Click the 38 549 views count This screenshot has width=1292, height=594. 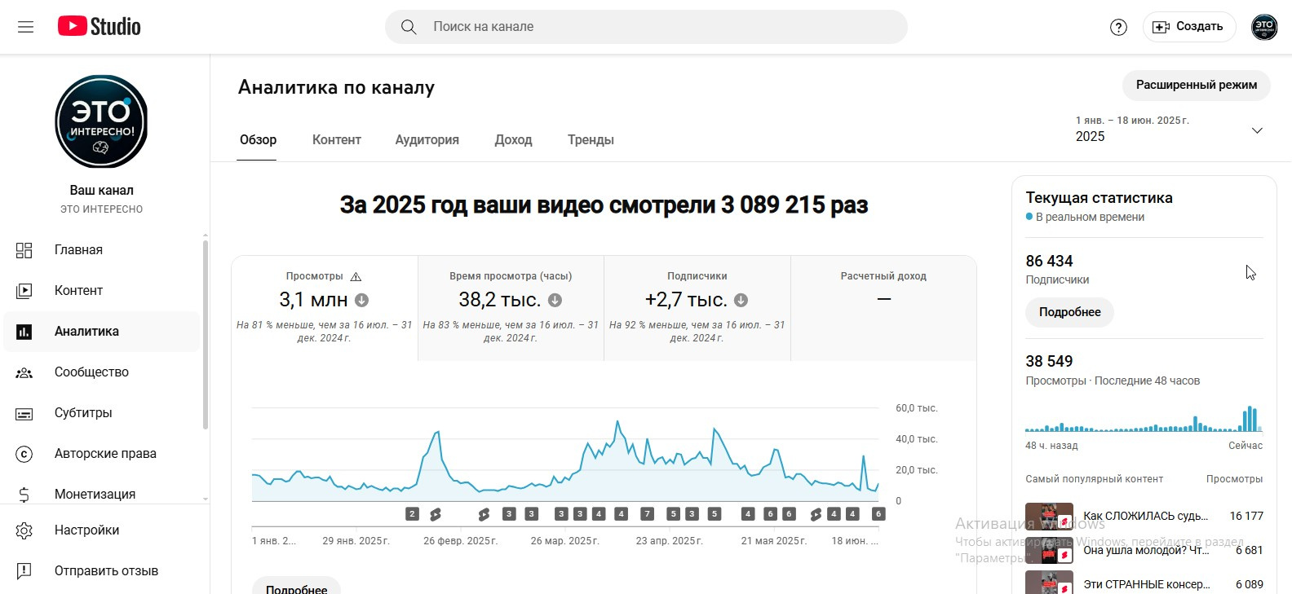[1049, 362]
